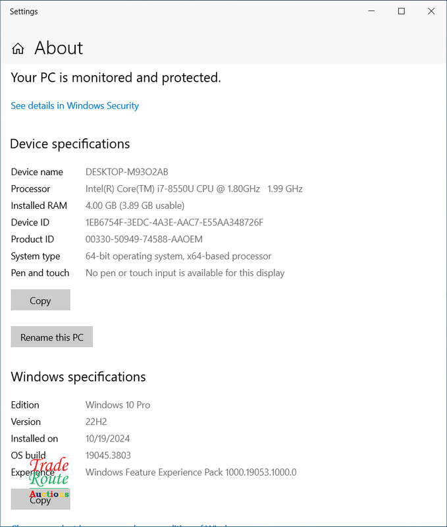Click the Device name label
447x527 pixels.
click(x=37, y=172)
